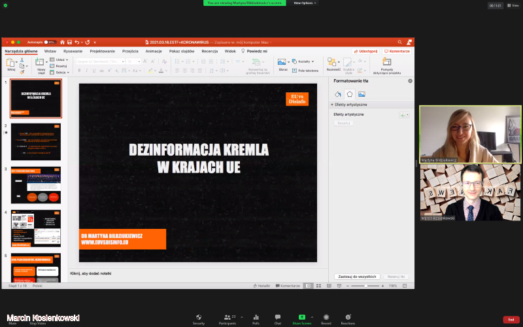Open the artistic effects preset dropdown
Screen dimensions: 523x327
(x=403, y=115)
